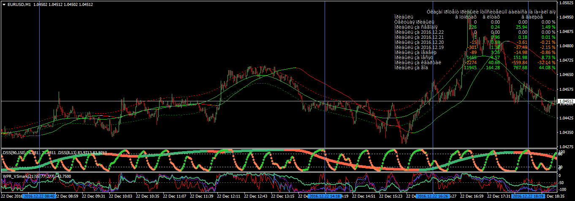The image size is (575, 201).
Task: Click the EURUSD,M1 chart title text
Action: click(x=20, y=4)
